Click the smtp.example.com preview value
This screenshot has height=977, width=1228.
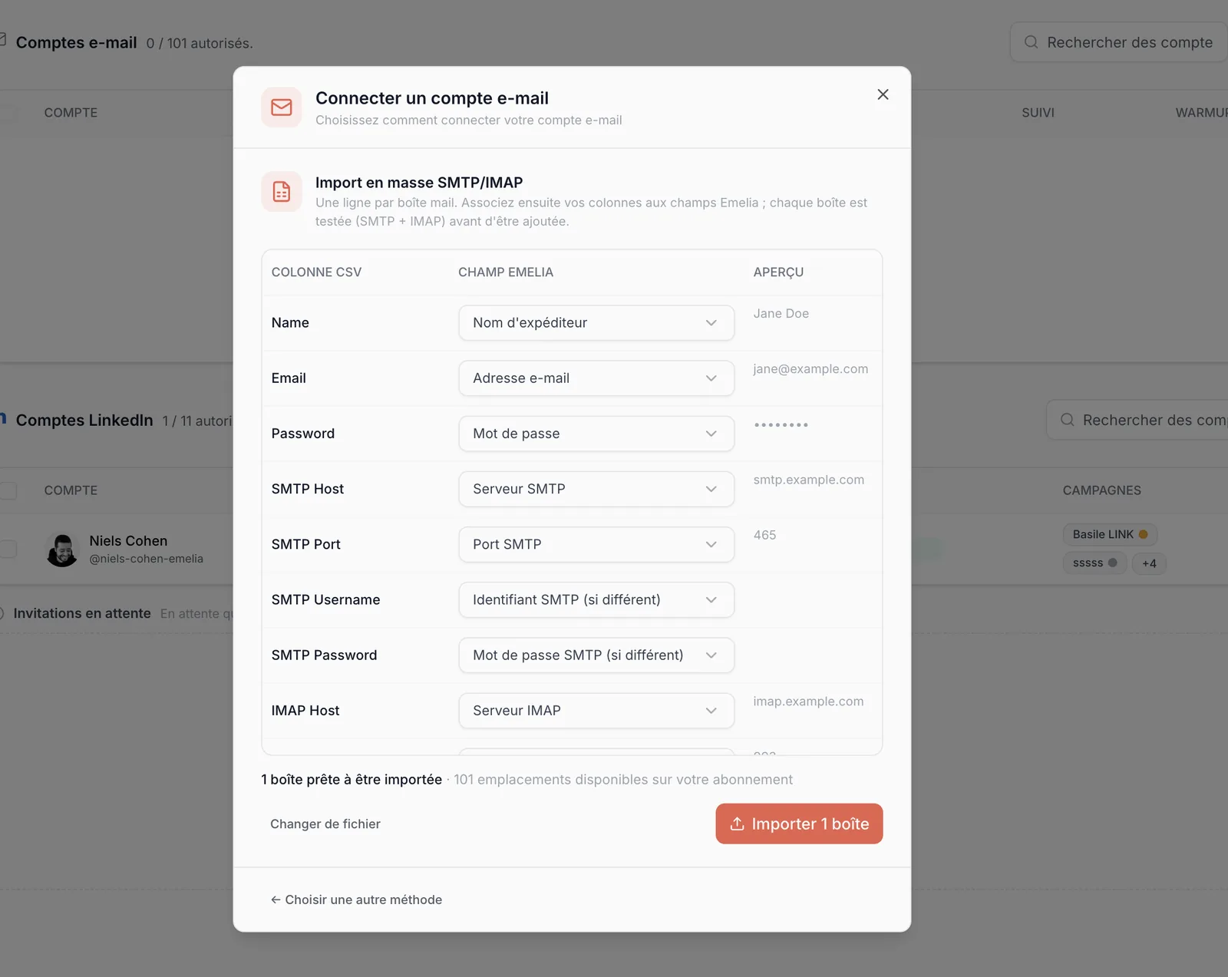pyautogui.click(x=808, y=480)
